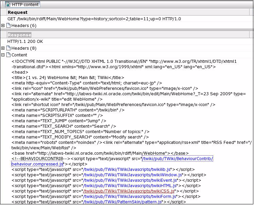
Task: Click the TEXT_NUM_TOPICS meta line
Action: [x=80, y=132]
